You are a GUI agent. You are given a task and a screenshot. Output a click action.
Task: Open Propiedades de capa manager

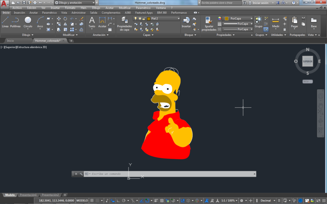point(125,24)
